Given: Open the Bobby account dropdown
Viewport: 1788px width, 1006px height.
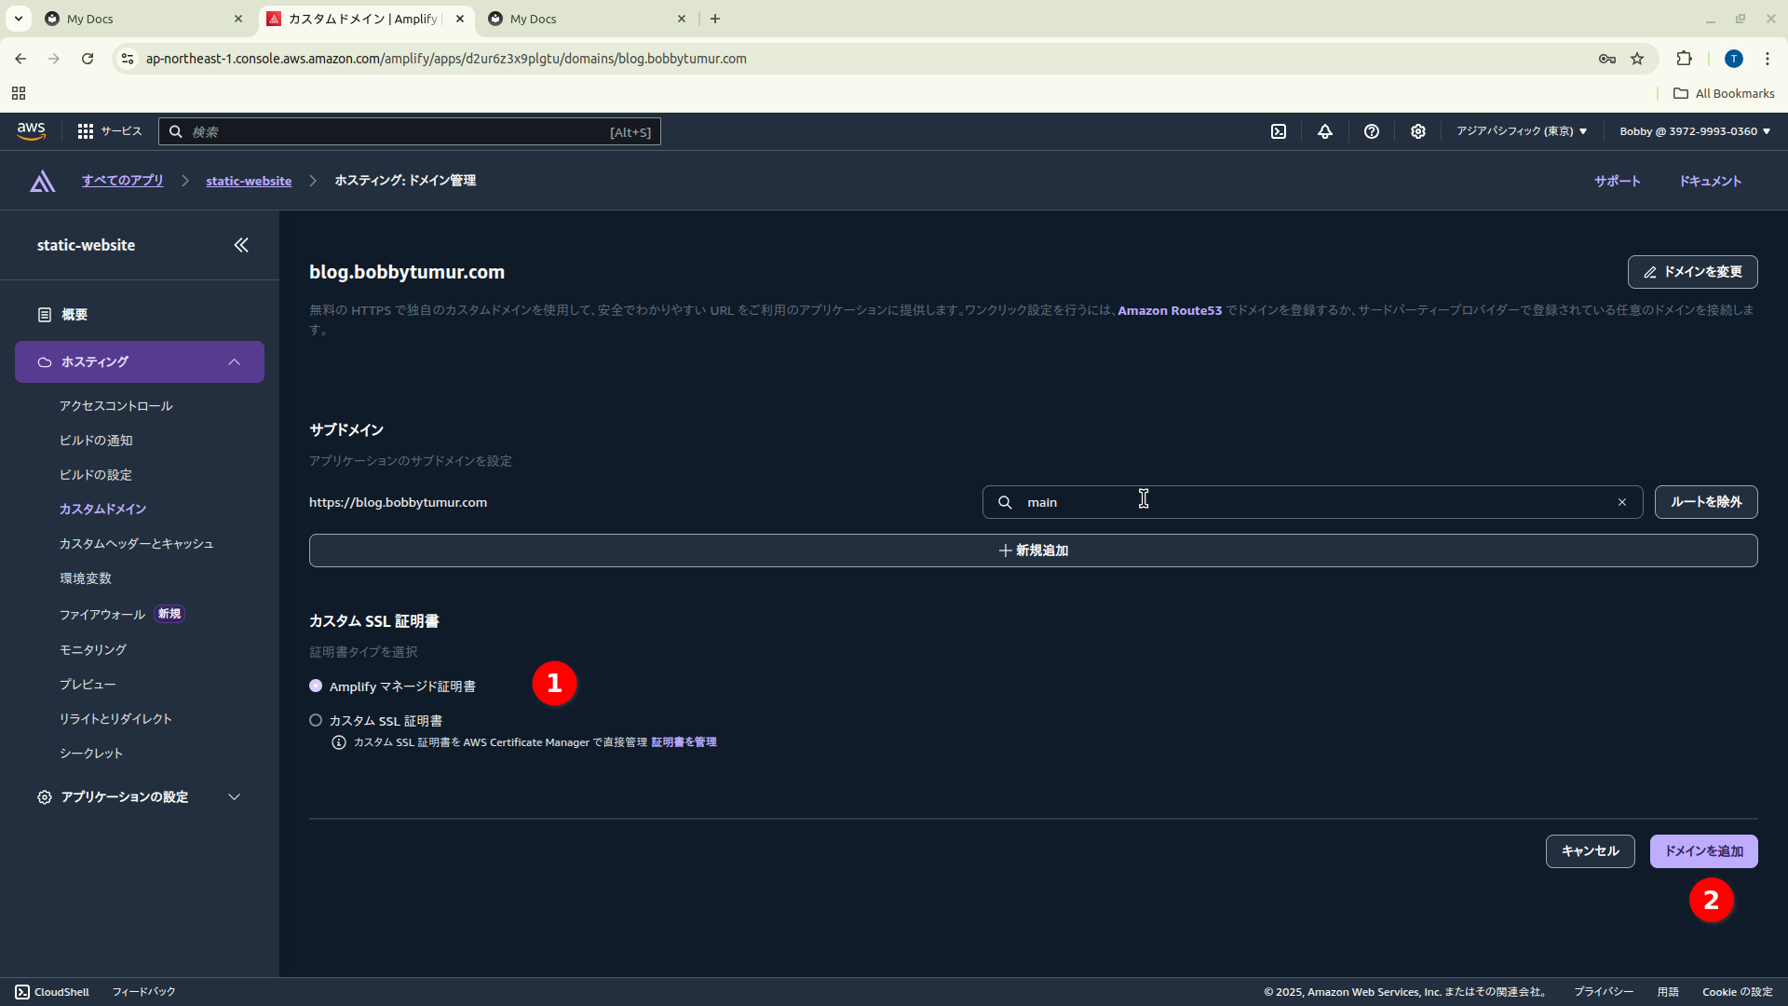Looking at the screenshot, I should click(1692, 131).
